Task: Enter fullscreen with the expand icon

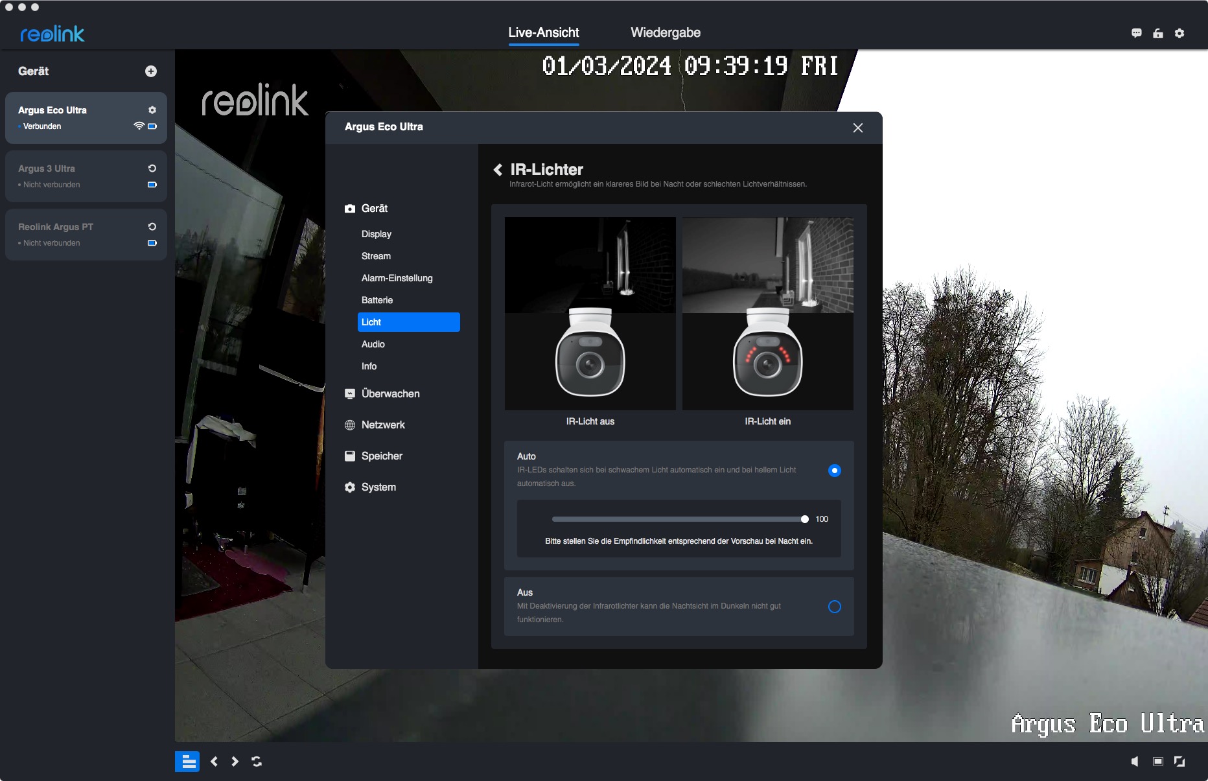Action: 1179,762
